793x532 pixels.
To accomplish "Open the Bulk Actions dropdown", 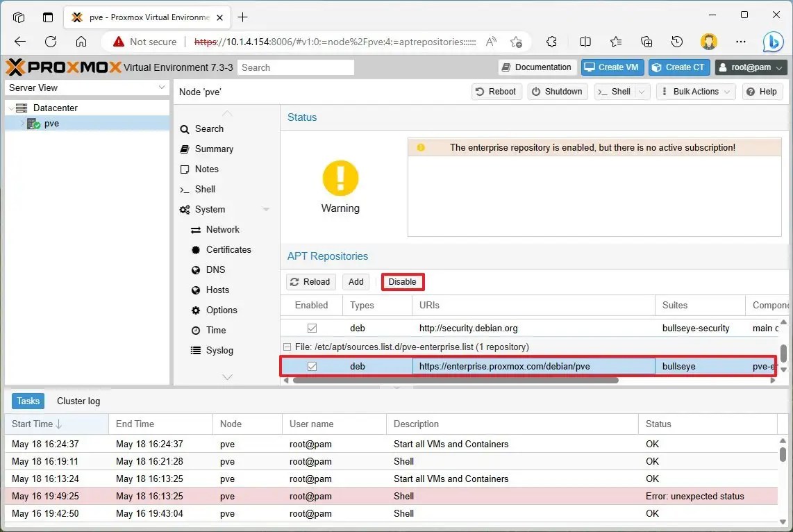I will (695, 91).
